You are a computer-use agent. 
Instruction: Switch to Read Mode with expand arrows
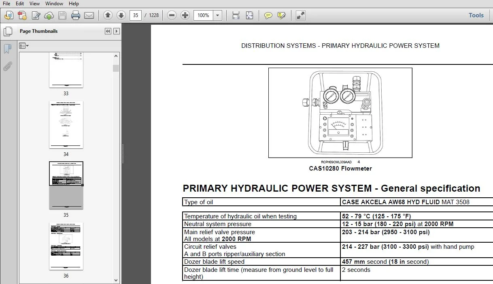[x=300, y=15]
